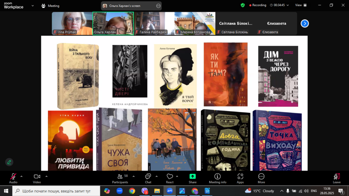Open Viber from the taskbar
The width and height of the screenshot is (349, 196).
pyautogui.click(x=145, y=191)
